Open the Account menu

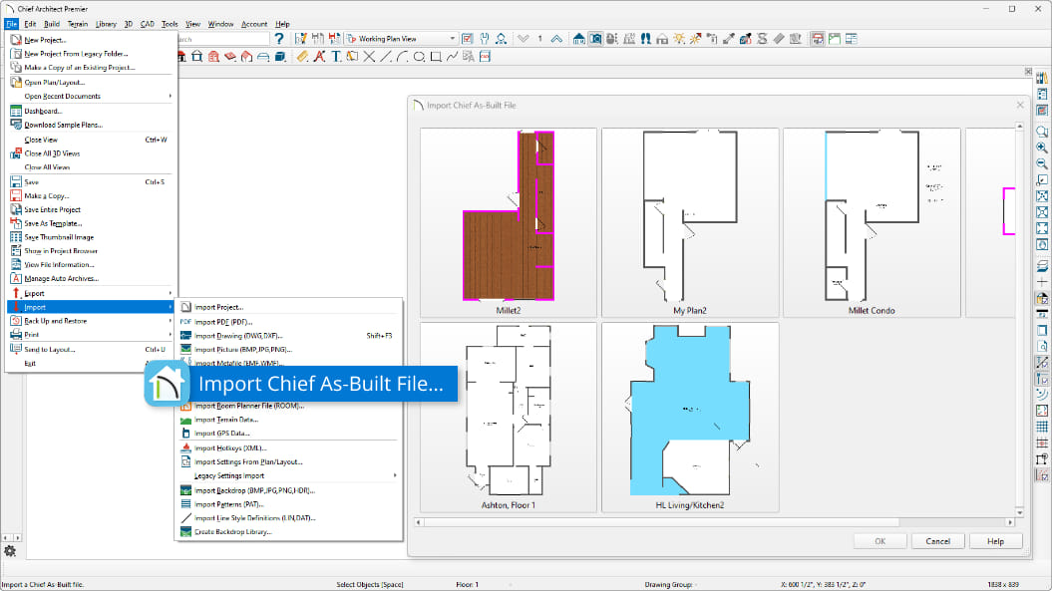(x=254, y=24)
